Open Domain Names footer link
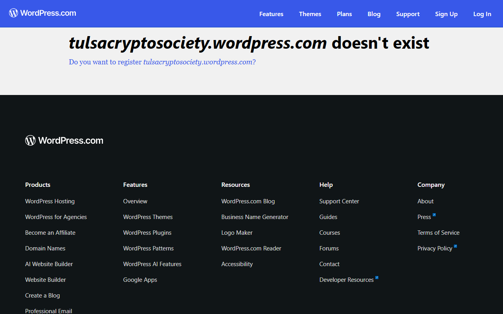Viewport: 503px width, 314px height. coord(45,248)
